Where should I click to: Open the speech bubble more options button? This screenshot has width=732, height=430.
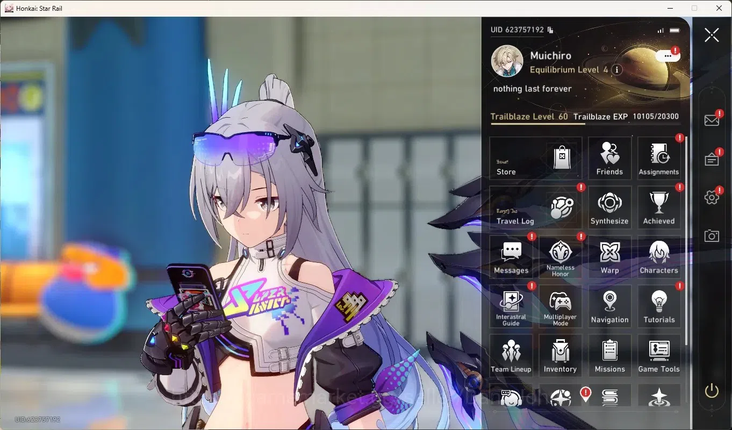pos(668,55)
